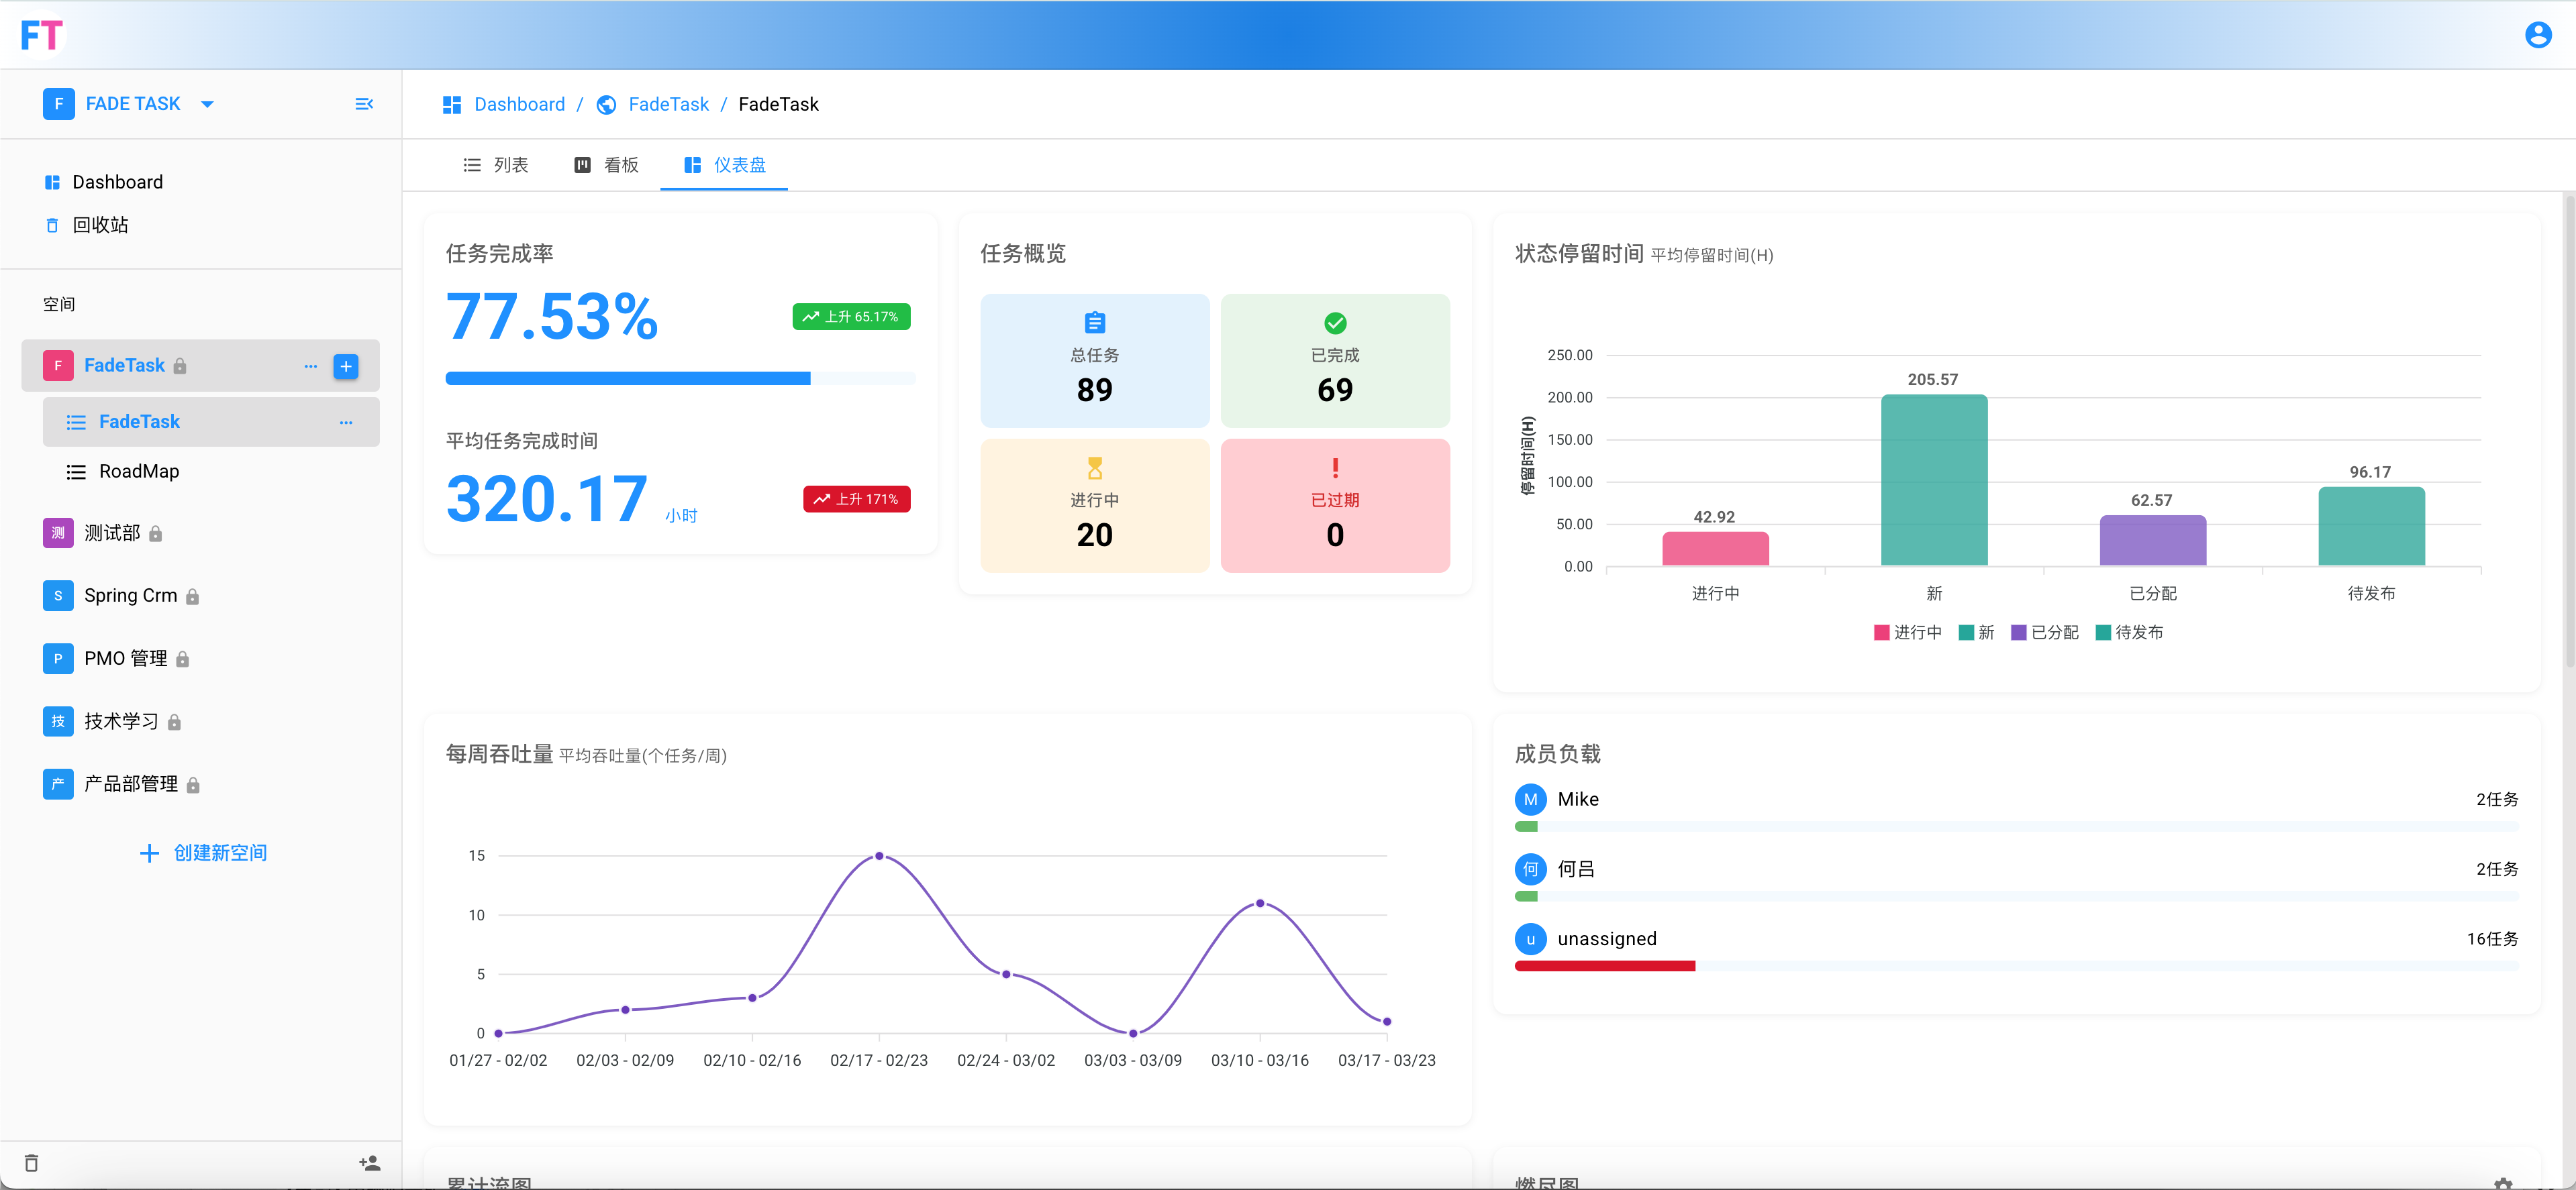Image resolution: width=2576 pixels, height=1190 pixels.
Task: Add a new list with the plus button
Action: pos(346,366)
